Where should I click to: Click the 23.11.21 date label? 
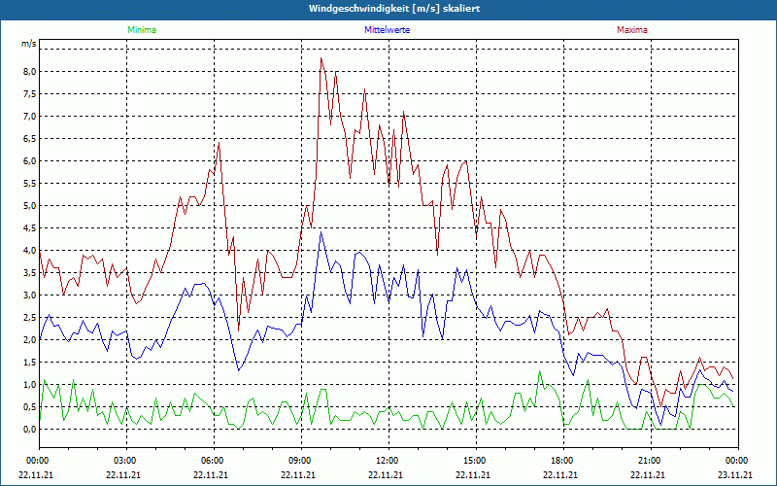[735, 474]
